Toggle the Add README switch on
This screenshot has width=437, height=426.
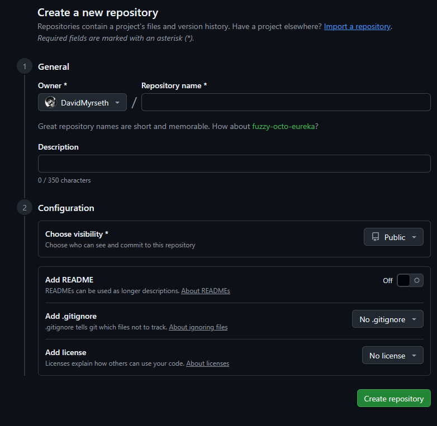click(410, 280)
